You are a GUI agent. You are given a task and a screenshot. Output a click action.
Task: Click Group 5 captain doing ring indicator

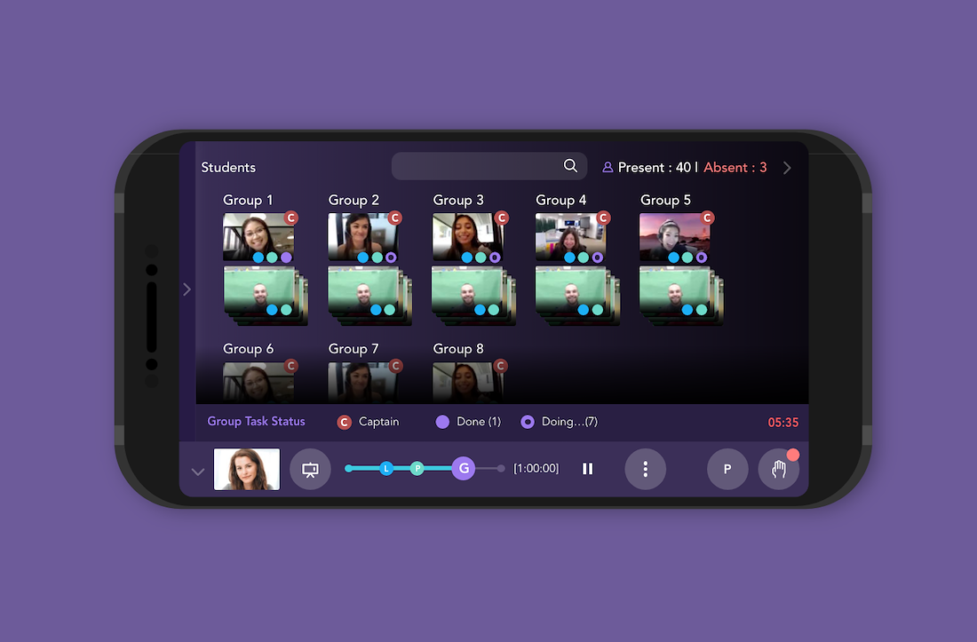tap(702, 258)
